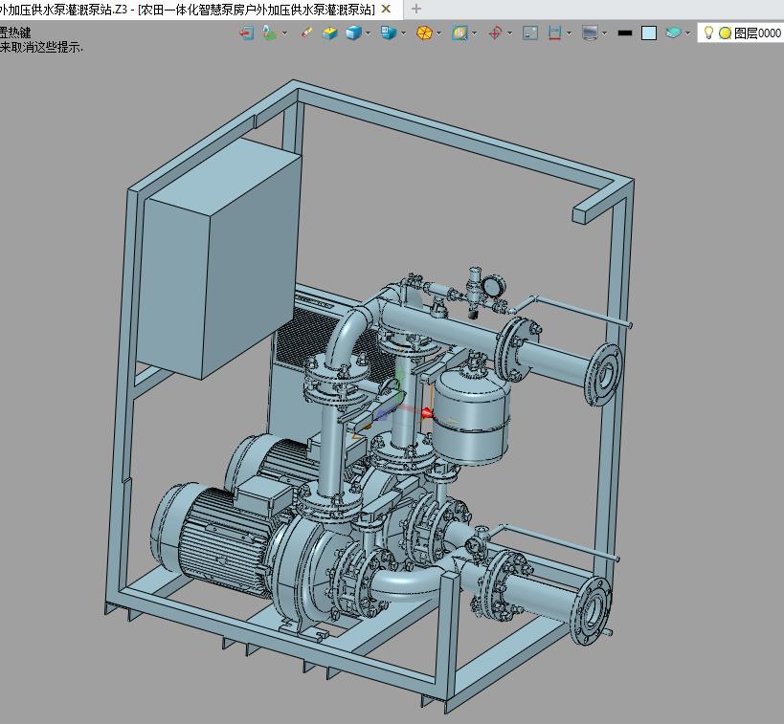Close the pump station document tab
The image size is (784, 724).
(x=386, y=9)
